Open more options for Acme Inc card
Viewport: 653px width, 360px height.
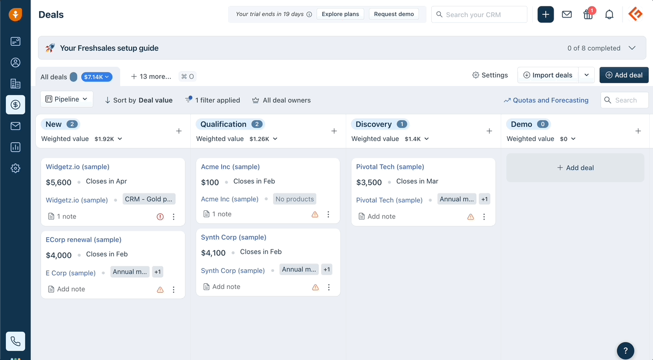coord(329,214)
